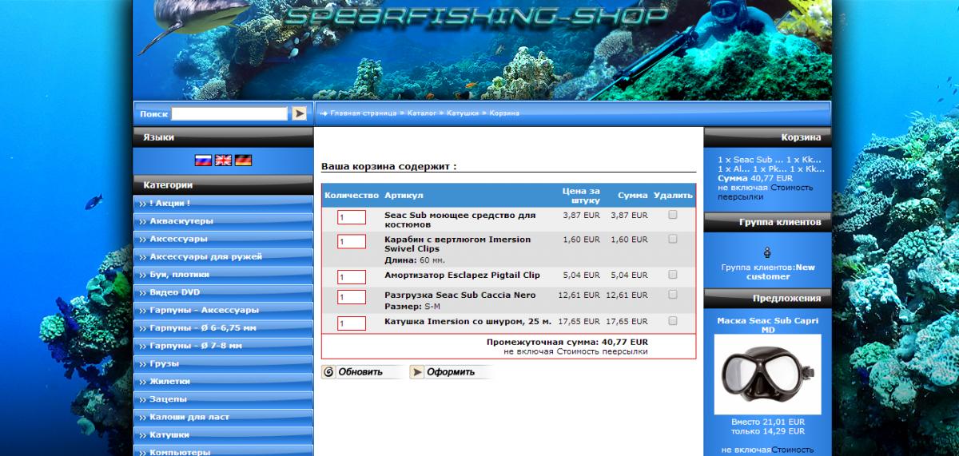This screenshot has width=959, height=456.
Task: Open Разгрузка Seac Sub Caccia Nero product
Action: (460, 295)
